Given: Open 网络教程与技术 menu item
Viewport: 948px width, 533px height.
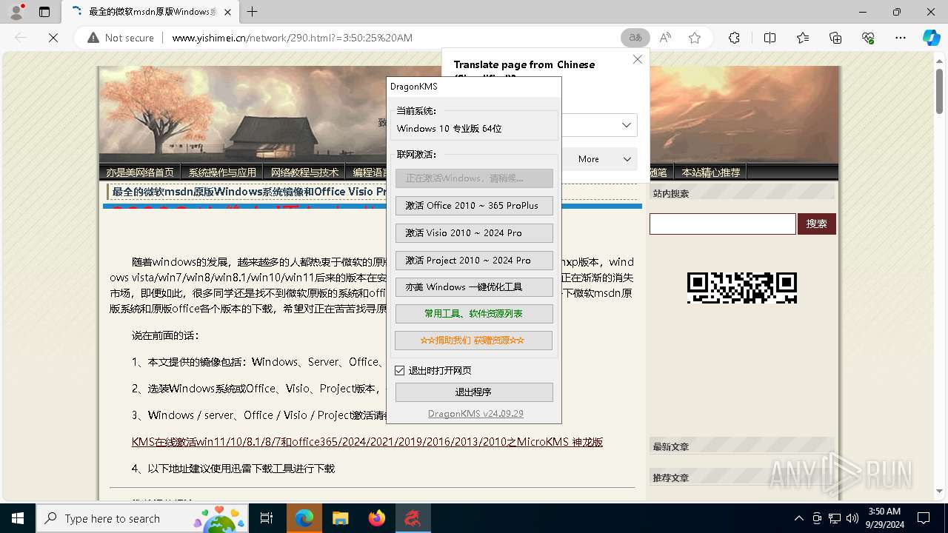Looking at the screenshot, I should (x=304, y=172).
